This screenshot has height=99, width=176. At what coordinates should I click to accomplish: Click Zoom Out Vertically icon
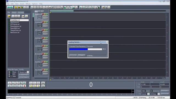click(x=43, y=86)
